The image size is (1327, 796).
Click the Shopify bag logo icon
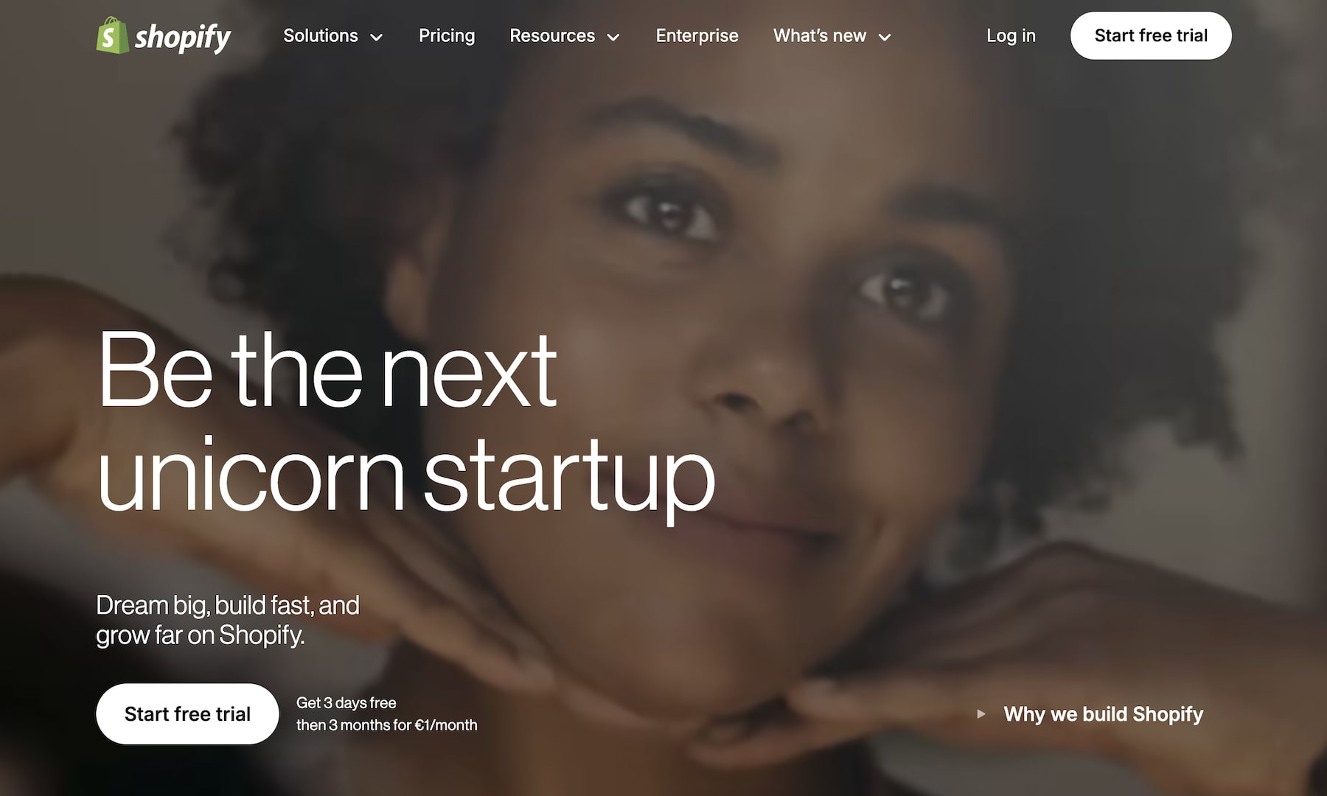112,35
